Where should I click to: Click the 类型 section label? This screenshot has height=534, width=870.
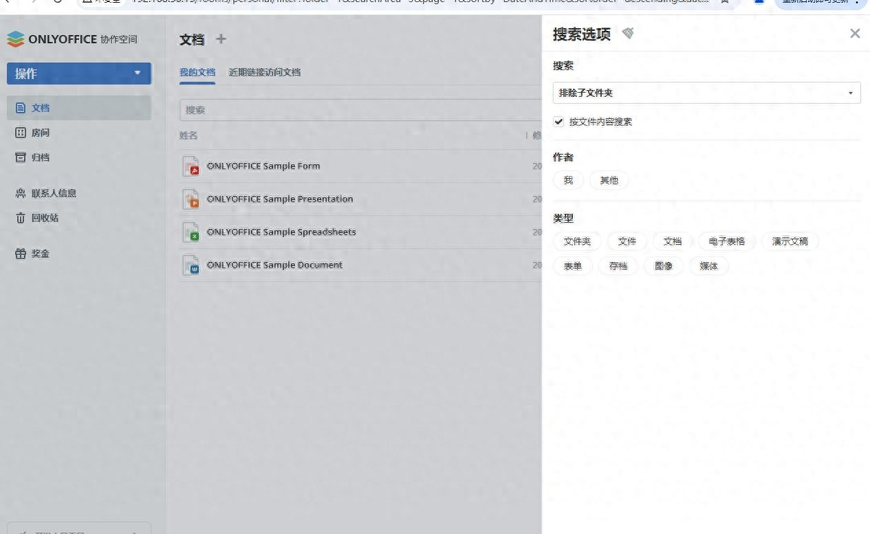(x=563, y=219)
